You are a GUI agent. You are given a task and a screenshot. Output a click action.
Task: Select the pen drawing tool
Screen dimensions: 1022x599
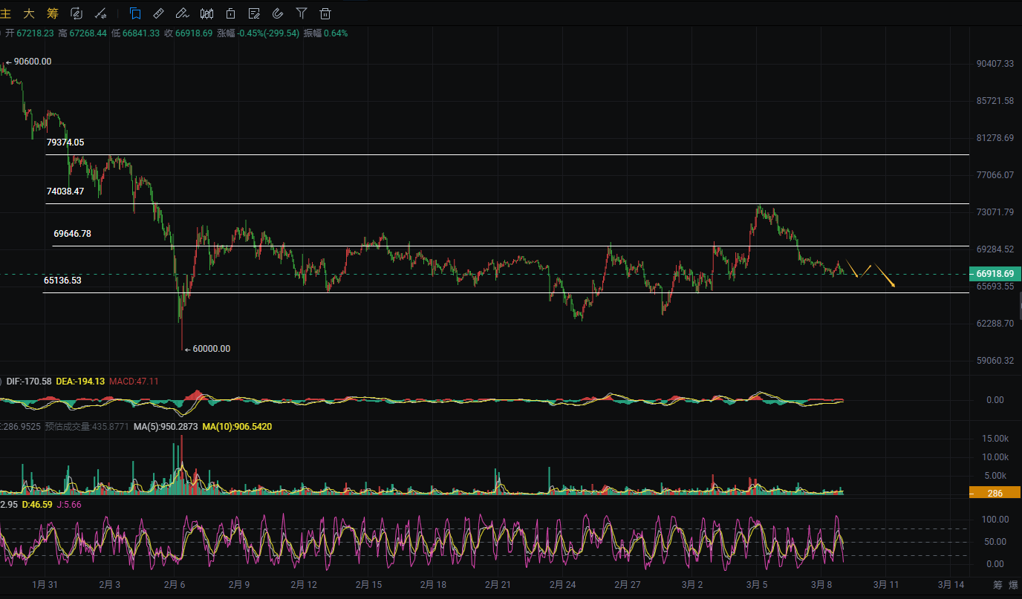pyautogui.click(x=182, y=13)
